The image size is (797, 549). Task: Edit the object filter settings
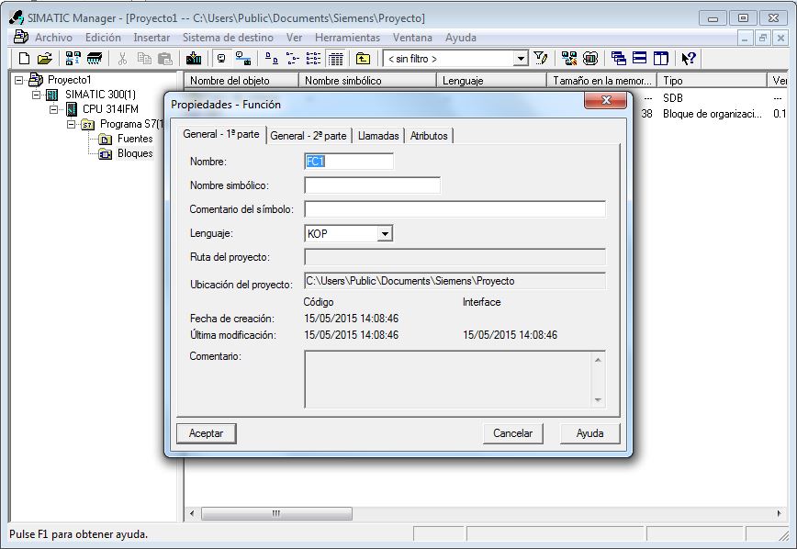(x=540, y=57)
